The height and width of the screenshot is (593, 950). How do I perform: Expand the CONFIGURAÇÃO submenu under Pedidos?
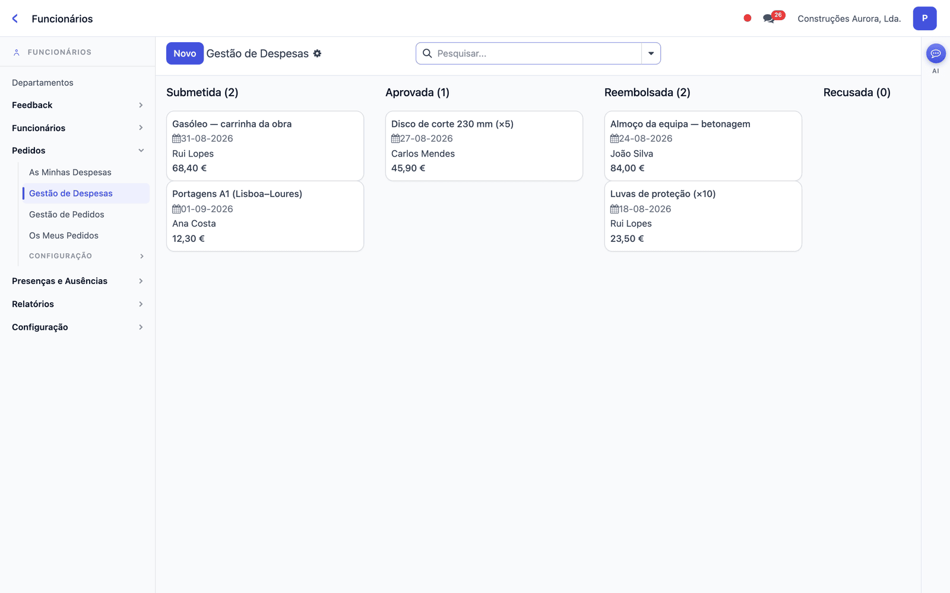86,256
